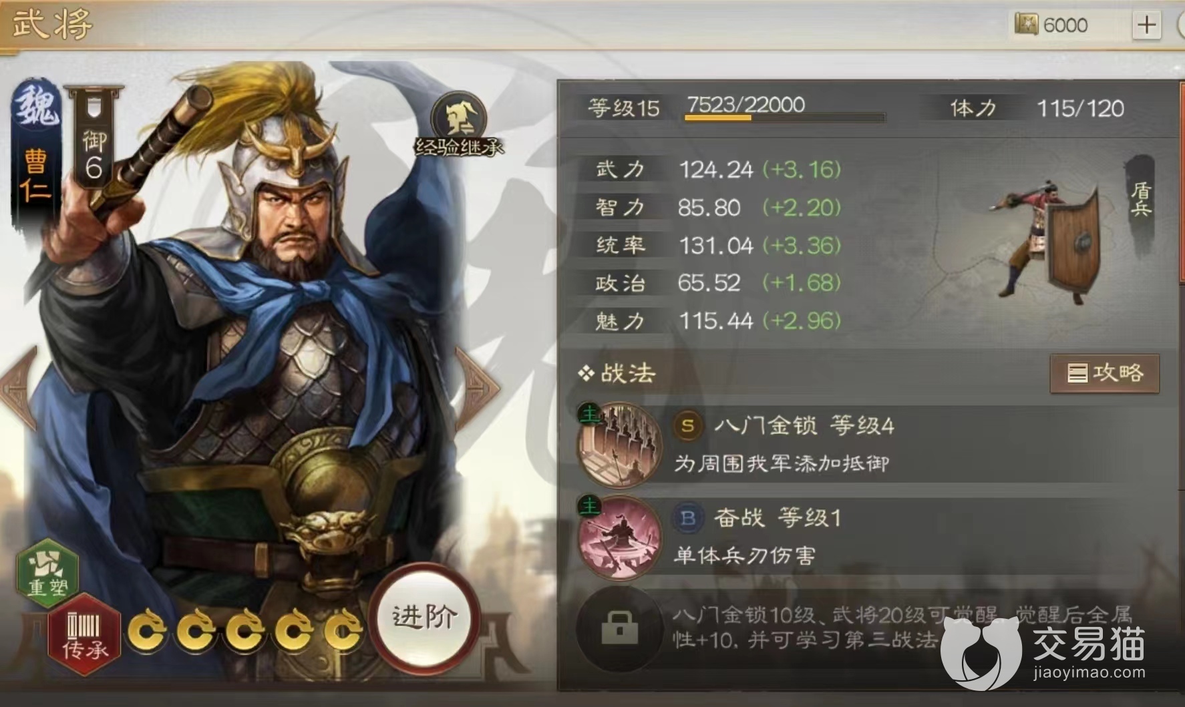The image size is (1185, 707).
Task: Open the 经验继承 experience inheritance icon
Action: click(x=459, y=124)
